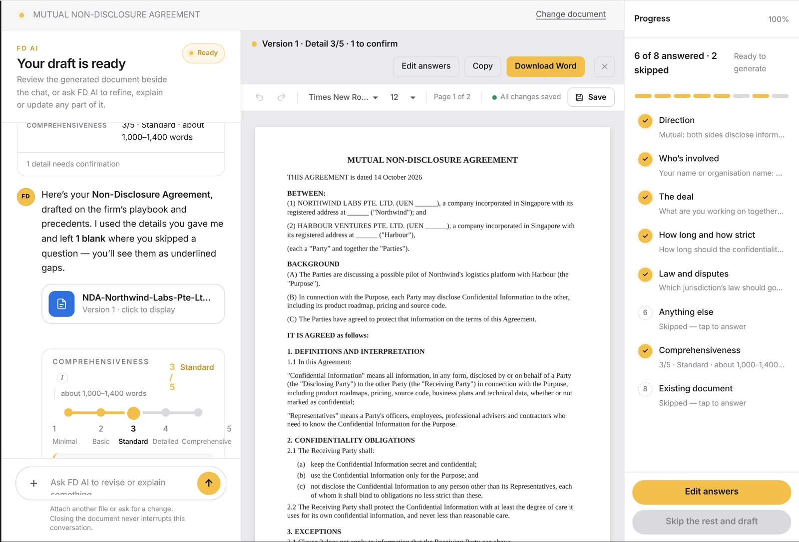This screenshot has height=542, width=799.
Task: Click the undo arrow icon
Action: [260, 97]
